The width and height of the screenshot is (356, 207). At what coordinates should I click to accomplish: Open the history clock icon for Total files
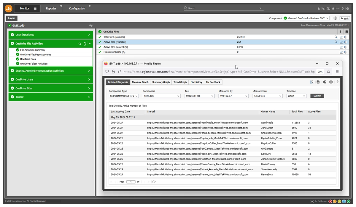coord(346,37)
